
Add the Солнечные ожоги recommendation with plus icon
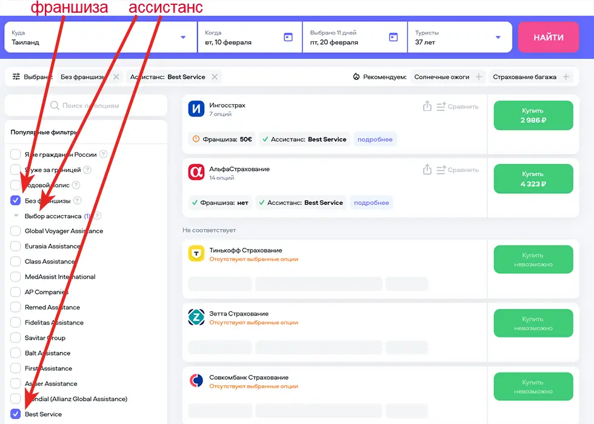479,77
